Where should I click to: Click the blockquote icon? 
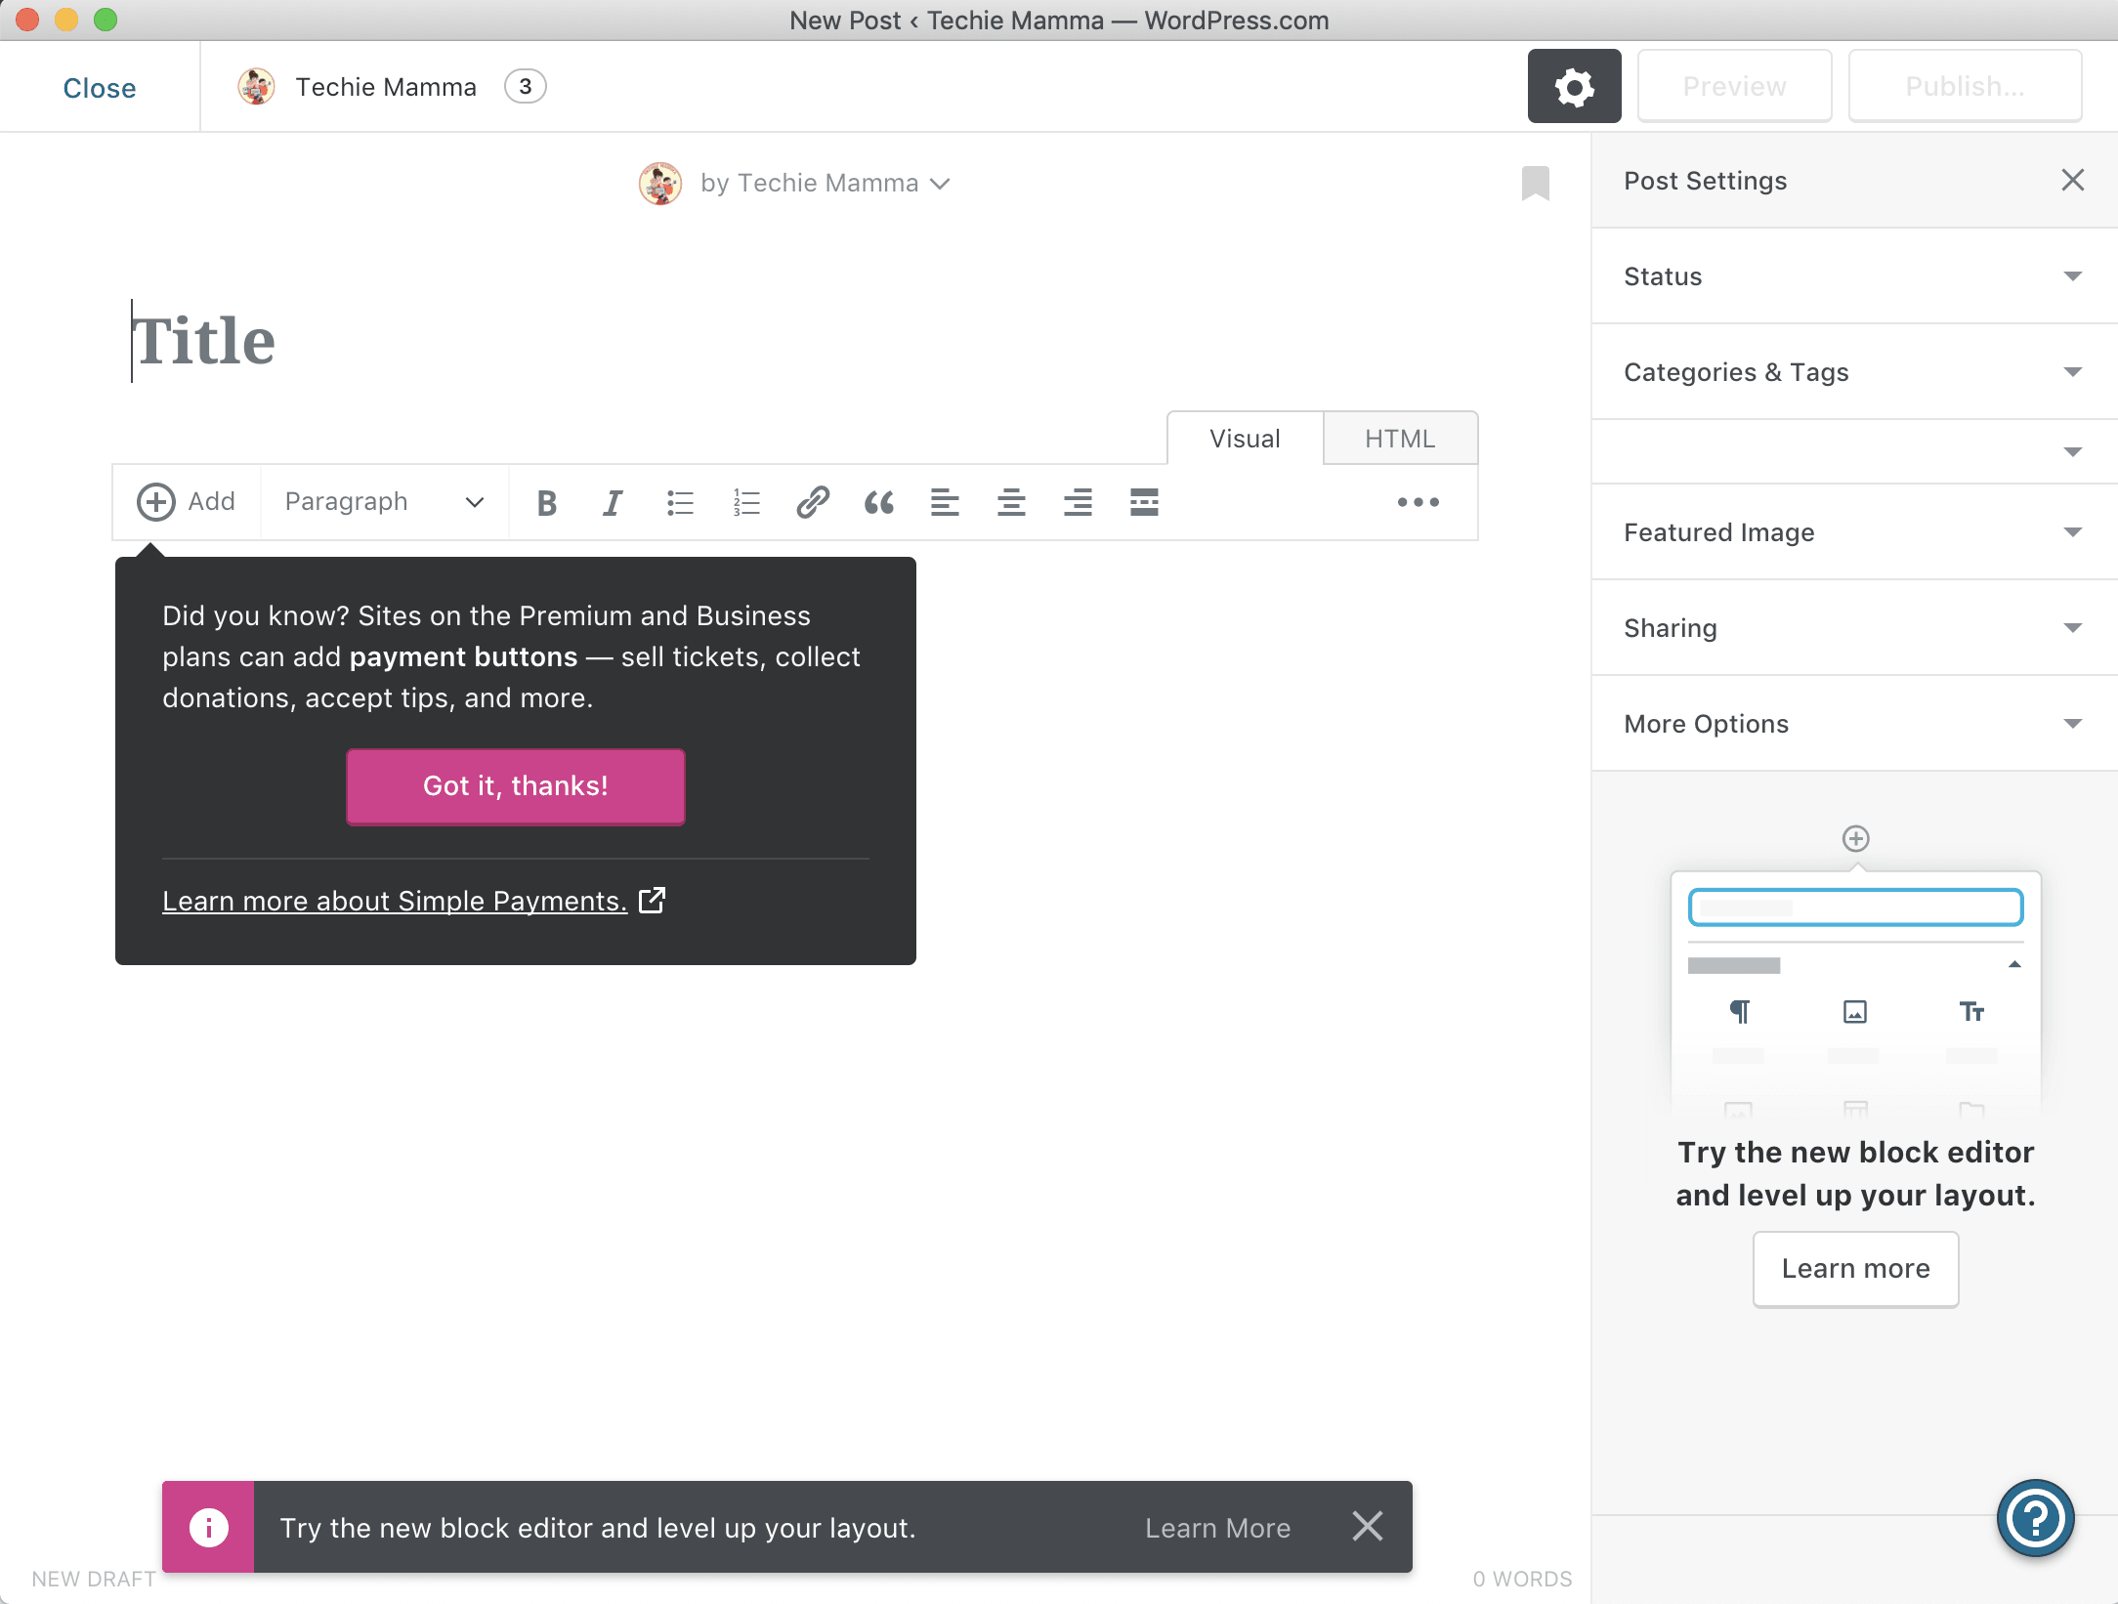click(878, 502)
